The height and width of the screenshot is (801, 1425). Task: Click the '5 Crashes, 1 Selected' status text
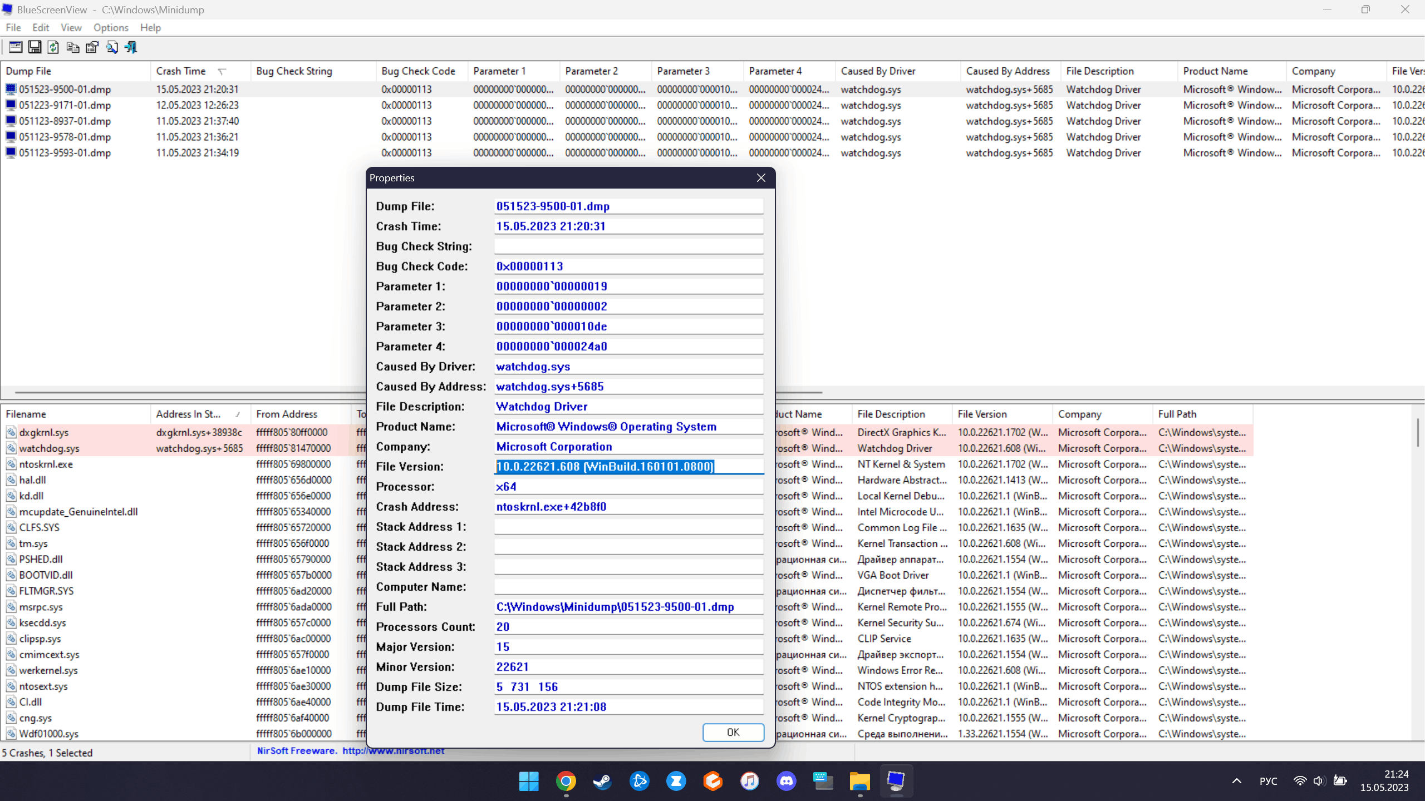[47, 753]
